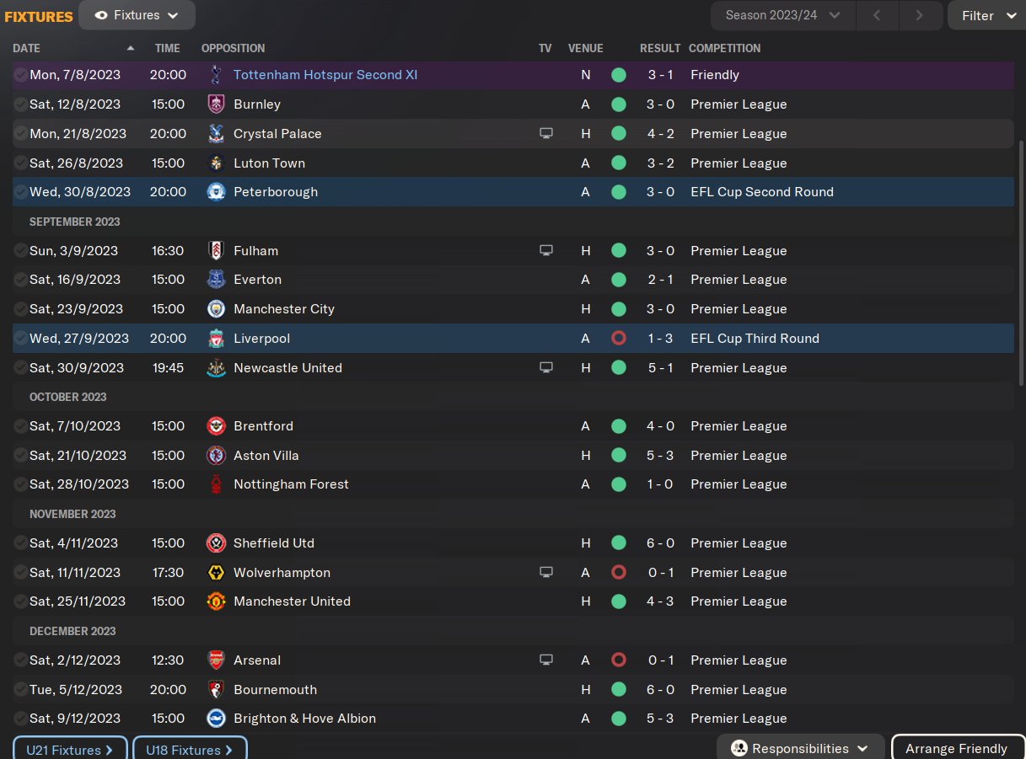The width and height of the screenshot is (1026, 759).
Task: Click the Sheffield Utd club badge
Action: [216, 543]
